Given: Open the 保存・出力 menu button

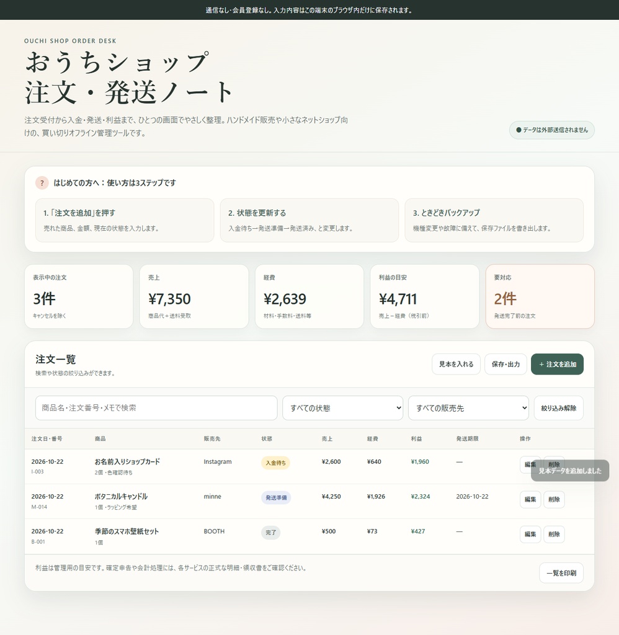Looking at the screenshot, I should click(505, 364).
